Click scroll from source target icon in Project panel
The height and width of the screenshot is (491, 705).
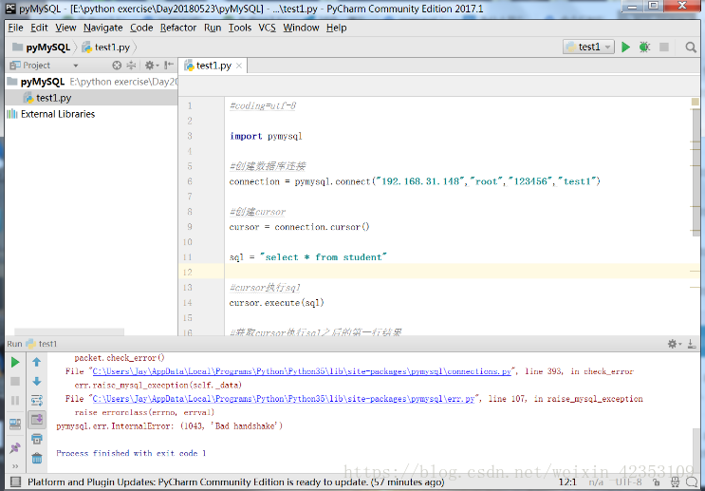pyautogui.click(x=117, y=66)
